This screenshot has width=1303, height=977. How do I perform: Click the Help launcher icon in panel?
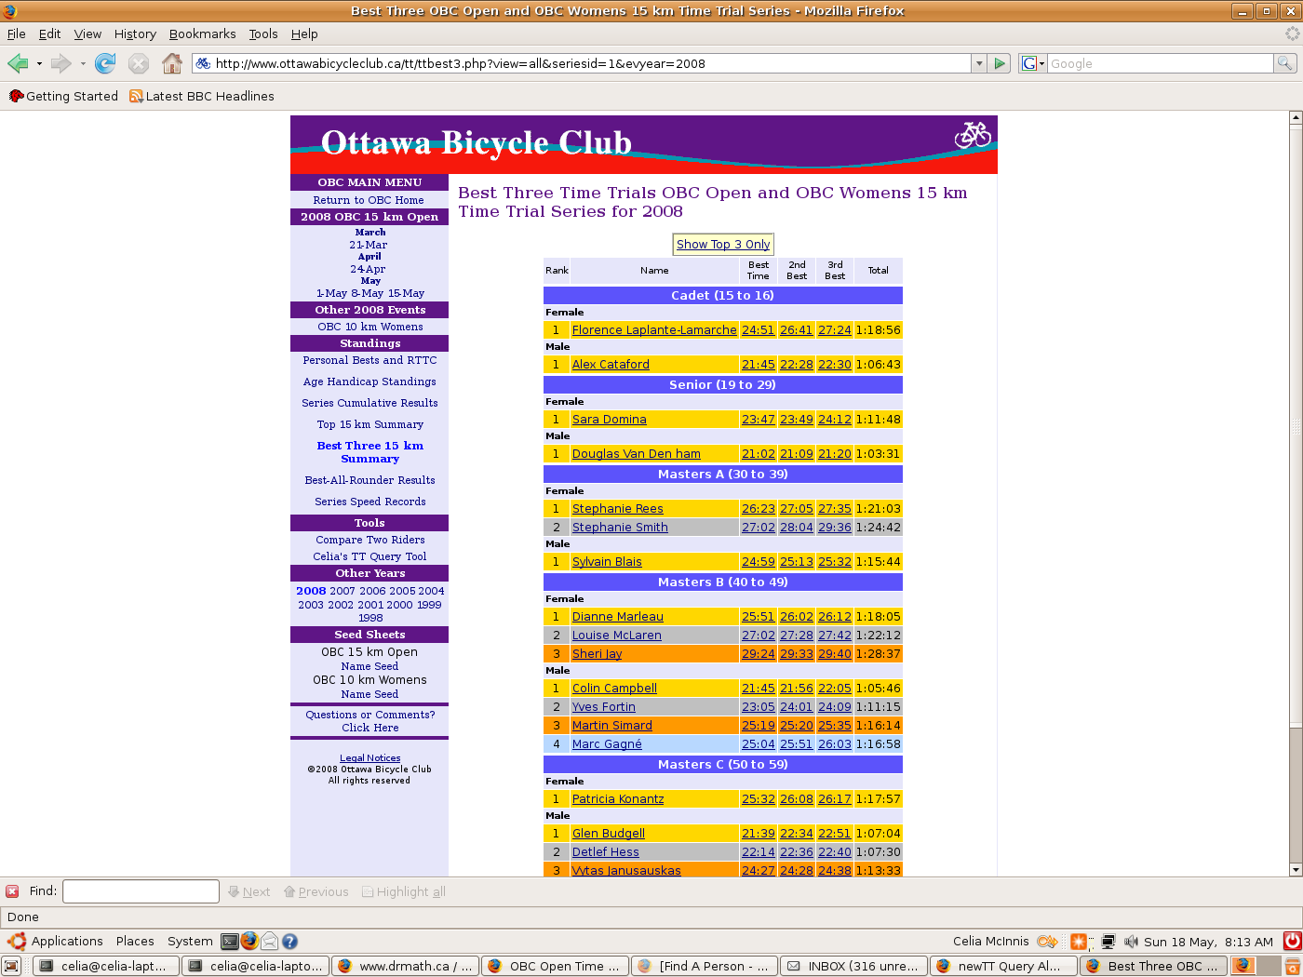(x=289, y=942)
